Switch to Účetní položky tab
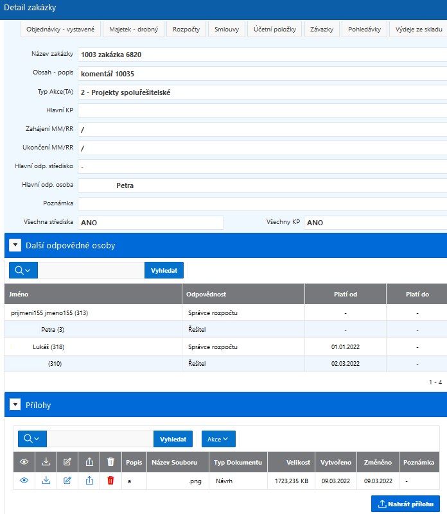This screenshot has width=447, height=514. click(x=274, y=29)
